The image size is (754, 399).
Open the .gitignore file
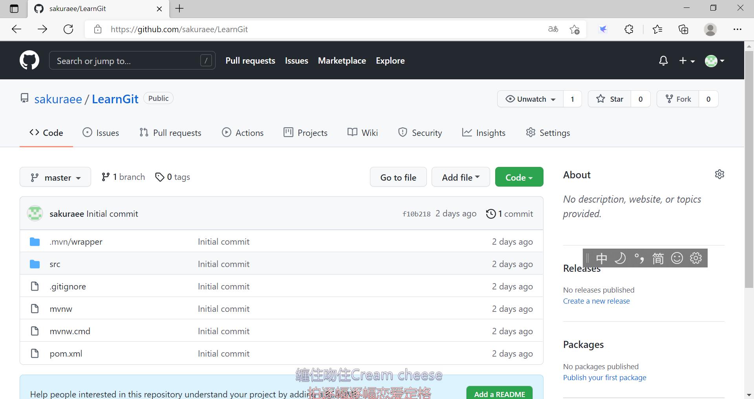click(68, 286)
